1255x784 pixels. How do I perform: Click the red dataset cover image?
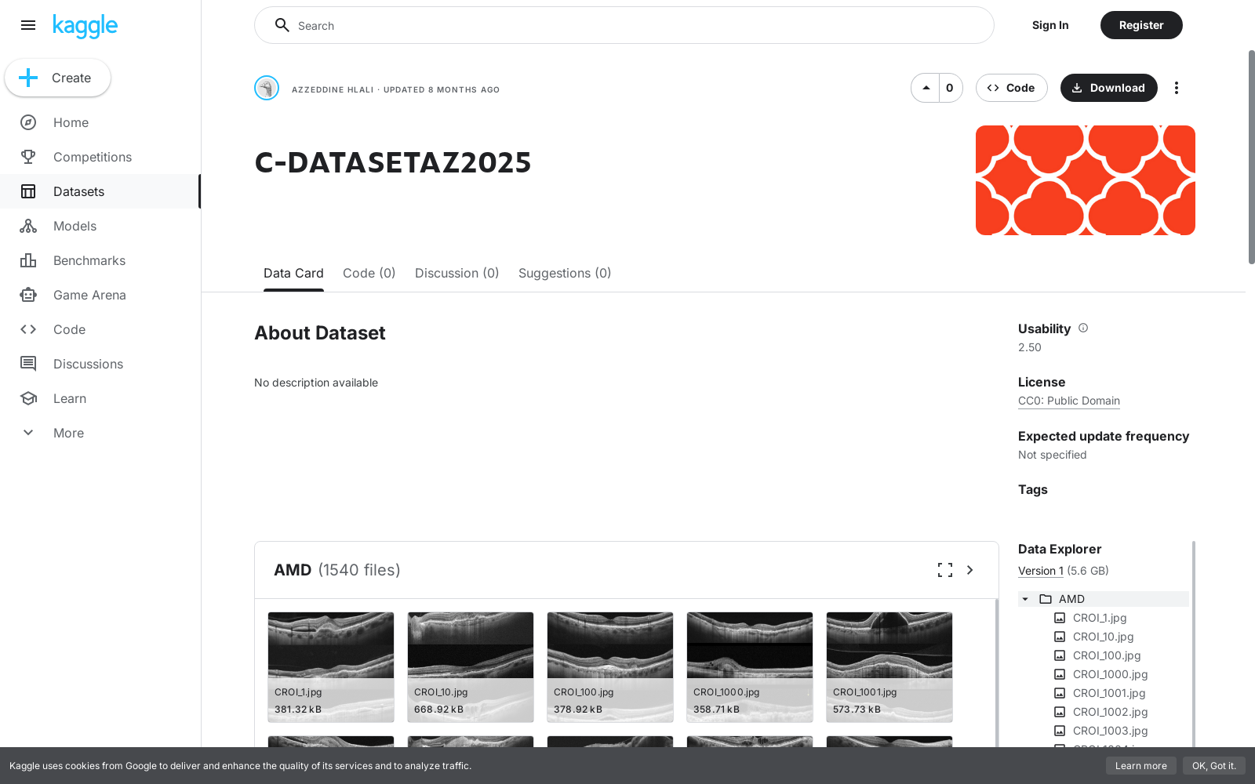click(1086, 180)
